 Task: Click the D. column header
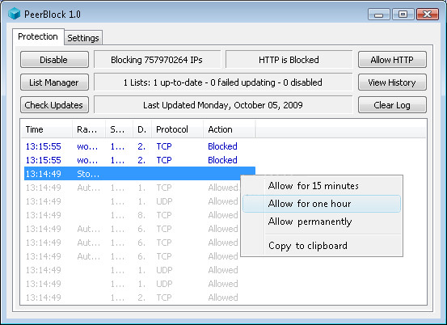tap(142, 129)
